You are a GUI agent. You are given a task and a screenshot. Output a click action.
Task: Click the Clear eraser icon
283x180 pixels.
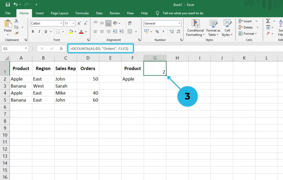(268, 34)
